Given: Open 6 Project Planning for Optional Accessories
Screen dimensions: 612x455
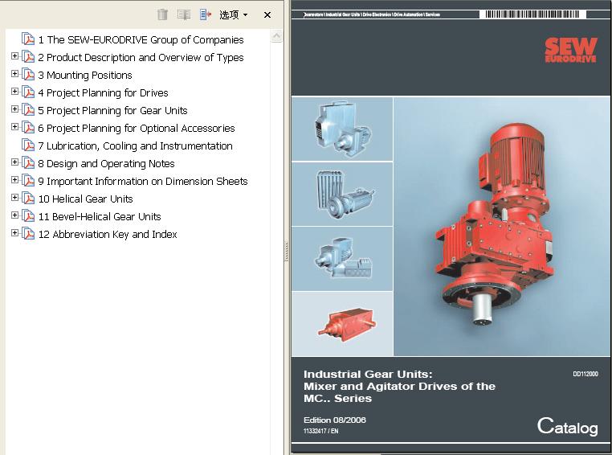Looking at the screenshot, I should 137,128.
